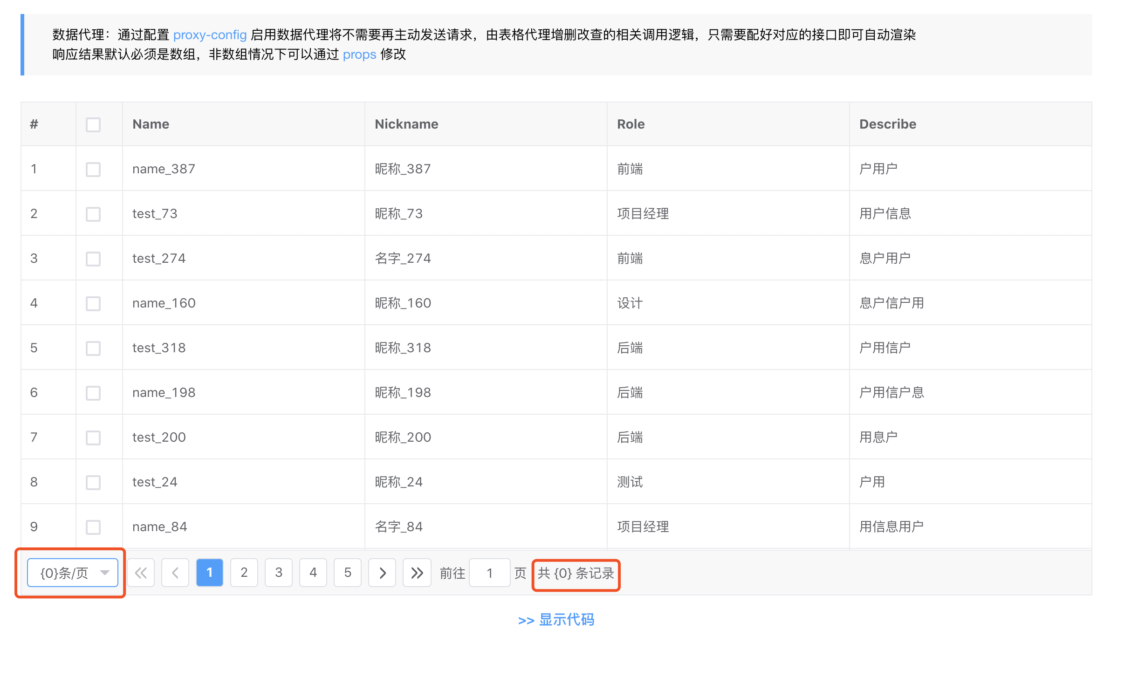Click the 显示代码 show code link

point(556,620)
